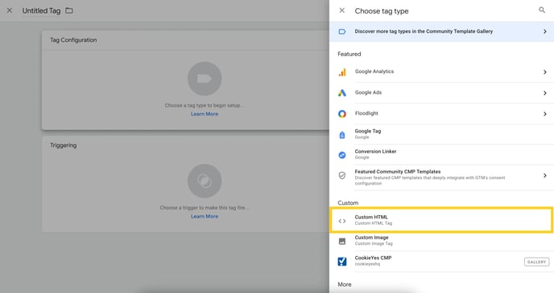This screenshot has height=293, width=554.
Task: Search tag types with the magnifier icon
Action: click(x=542, y=10)
